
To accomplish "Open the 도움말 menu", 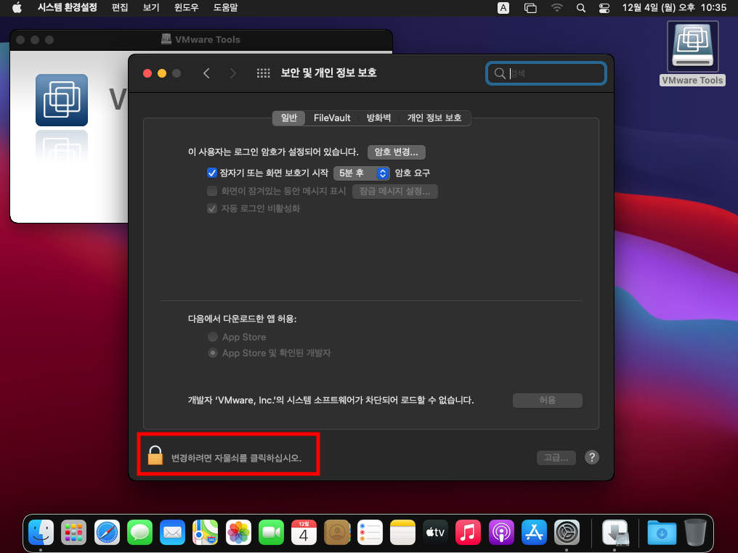I will pyautogui.click(x=225, y=8).
